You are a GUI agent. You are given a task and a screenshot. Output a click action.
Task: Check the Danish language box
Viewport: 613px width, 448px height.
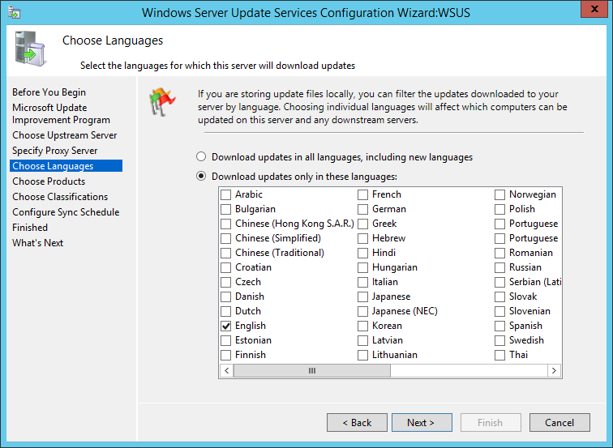coord(226,297)
